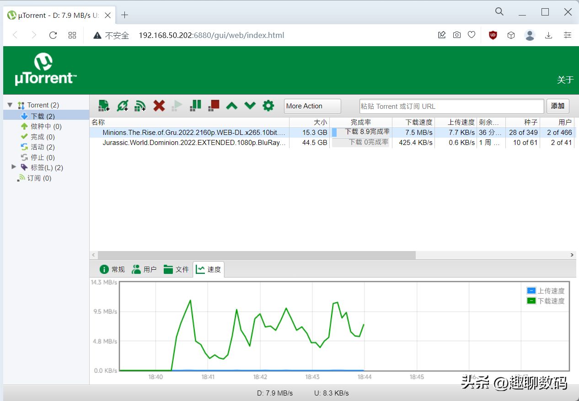Screen dimensions: 579x401
Task: Collapse the Torrent (2) tree arrow
Action: 10,105
